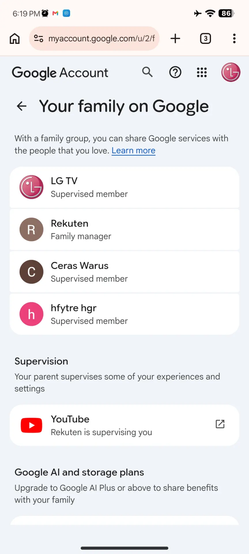The image size is (249, 554).
Task: Open the Google apps grid
Action: [x=202, y=72]
